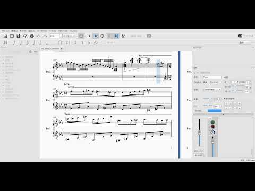
Task: Click the master gain fader
Action: (199, 133)
